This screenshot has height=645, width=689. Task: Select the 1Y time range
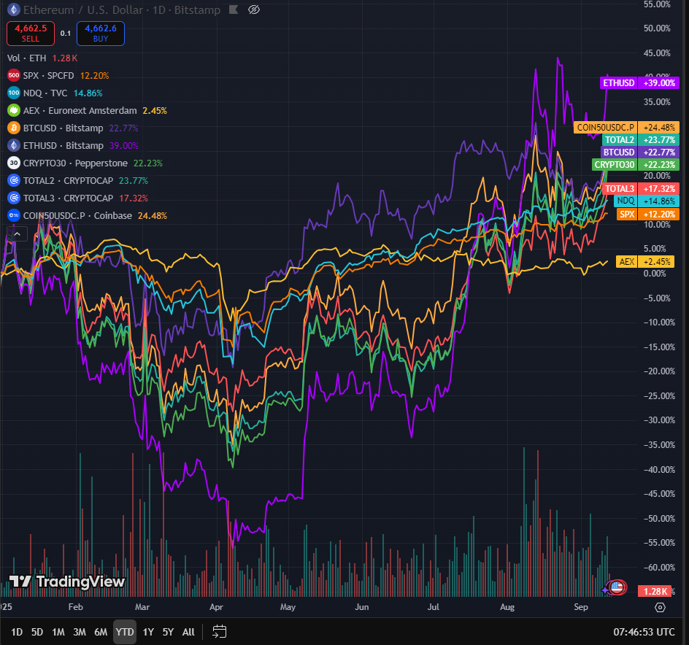tap(148, 632)
